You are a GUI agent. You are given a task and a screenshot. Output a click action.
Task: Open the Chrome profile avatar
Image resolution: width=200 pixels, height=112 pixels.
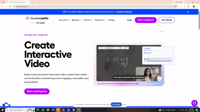coord(194,7)
